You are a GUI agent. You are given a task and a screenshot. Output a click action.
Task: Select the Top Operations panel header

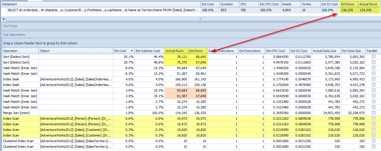14,35
